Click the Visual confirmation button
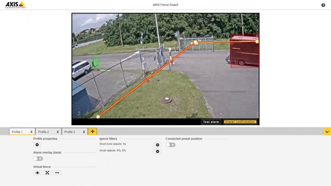331x186 pixels. pyautogui.click(x=240, y=122)
